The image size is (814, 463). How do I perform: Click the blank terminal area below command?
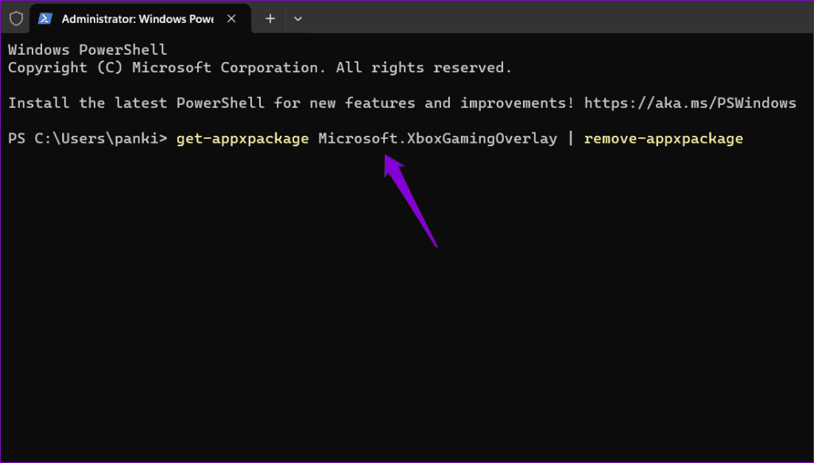pos(397,334)
